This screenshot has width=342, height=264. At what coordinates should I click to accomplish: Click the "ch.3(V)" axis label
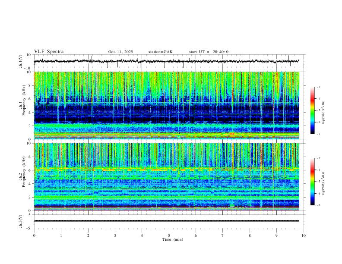pyautogui.click(x=21, y=222)
